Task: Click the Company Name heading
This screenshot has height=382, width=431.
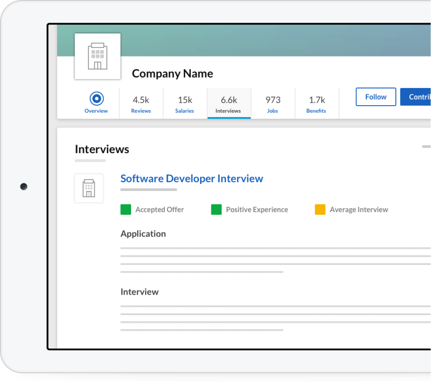Action: click(172, 74)
